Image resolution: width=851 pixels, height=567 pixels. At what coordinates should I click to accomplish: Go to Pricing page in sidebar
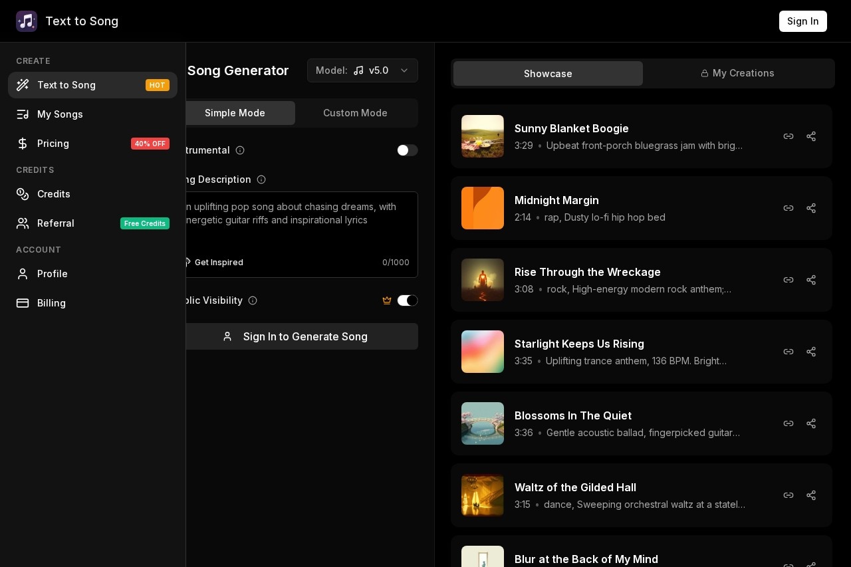(x=53, y=144)
